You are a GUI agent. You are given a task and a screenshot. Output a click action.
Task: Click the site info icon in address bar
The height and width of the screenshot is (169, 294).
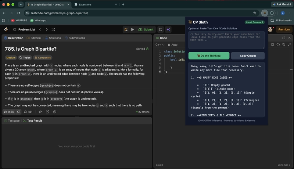tap(27, 13)
